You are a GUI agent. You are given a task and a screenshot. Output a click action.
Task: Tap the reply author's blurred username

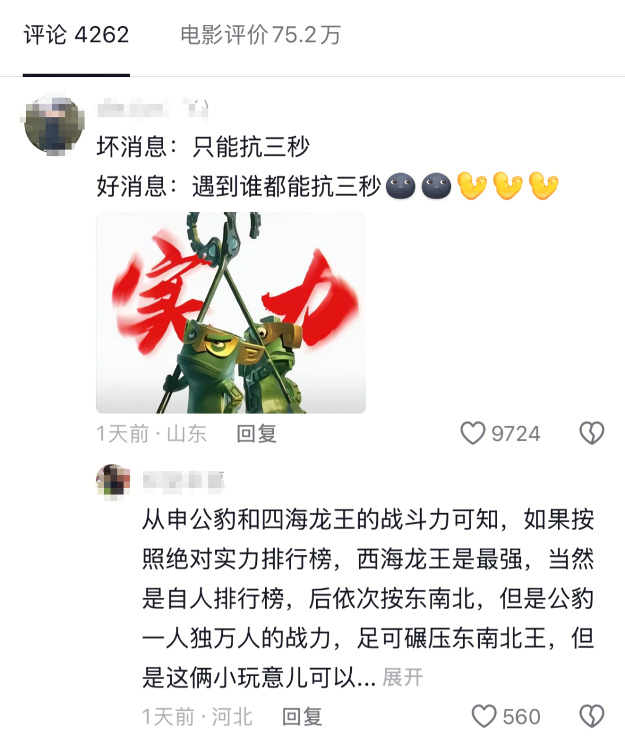(183, 481)
